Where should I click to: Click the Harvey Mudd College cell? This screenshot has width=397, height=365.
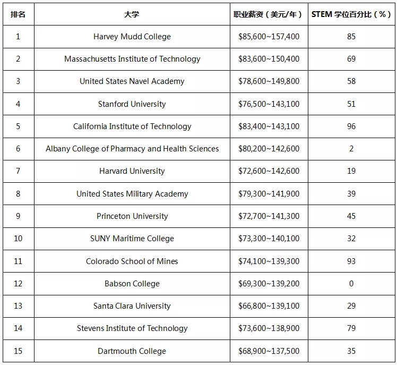pyautogui.click(x=132, y=37)
